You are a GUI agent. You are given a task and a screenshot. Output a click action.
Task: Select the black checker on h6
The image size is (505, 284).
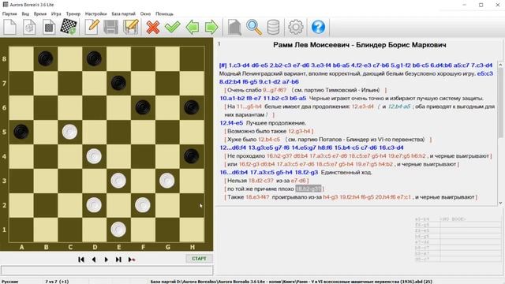pyautogui.click(x=191, y=107)
